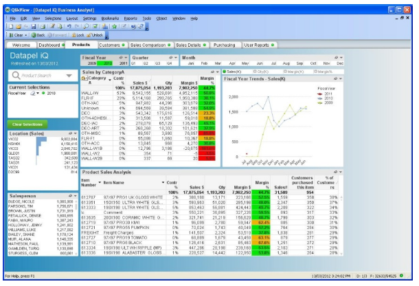
Task: Click the green Back arrow icon
Action: click(34, 35)
